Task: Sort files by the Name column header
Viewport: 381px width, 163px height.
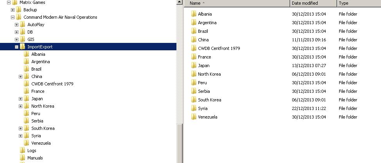Action: tap(237, 3)
